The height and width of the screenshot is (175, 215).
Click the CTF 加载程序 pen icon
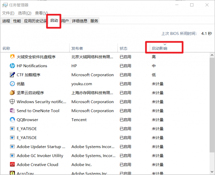pyautogui.click(x=12, y=75)
